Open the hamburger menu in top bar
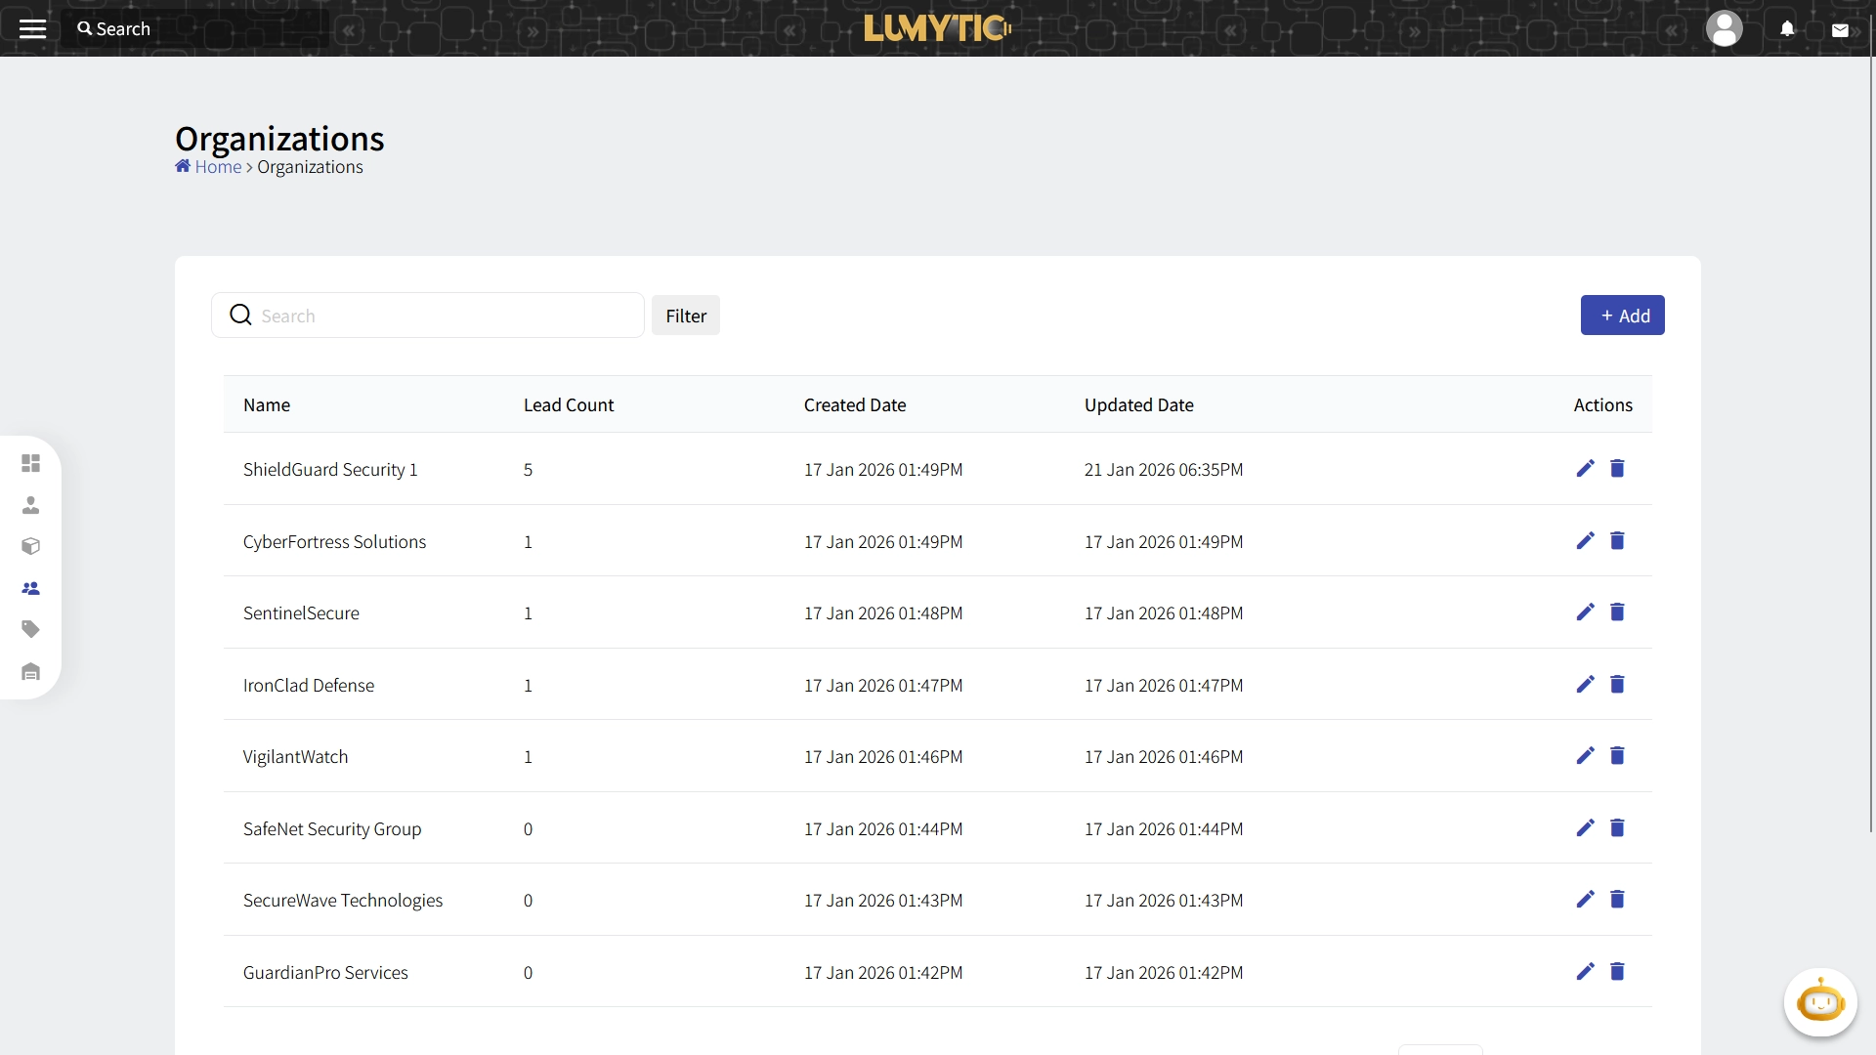 32,28
